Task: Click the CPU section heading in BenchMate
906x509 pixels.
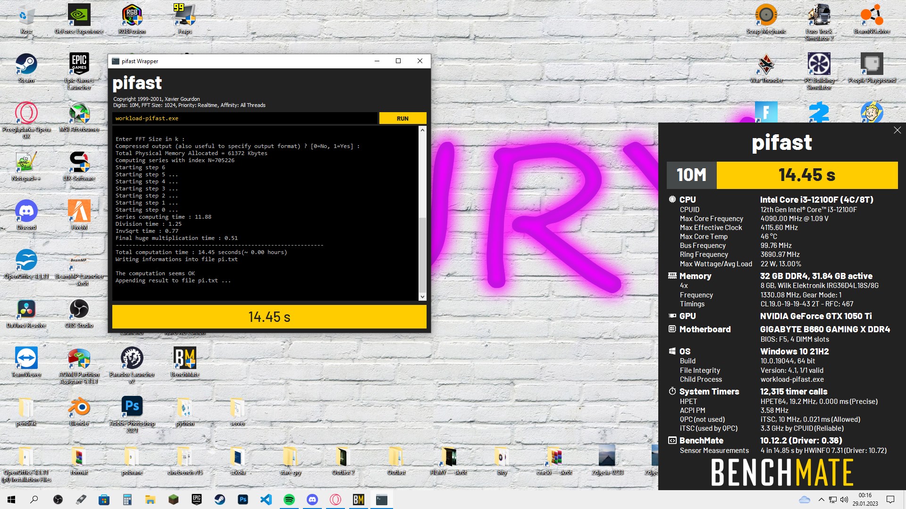Action: coord(688,199)
